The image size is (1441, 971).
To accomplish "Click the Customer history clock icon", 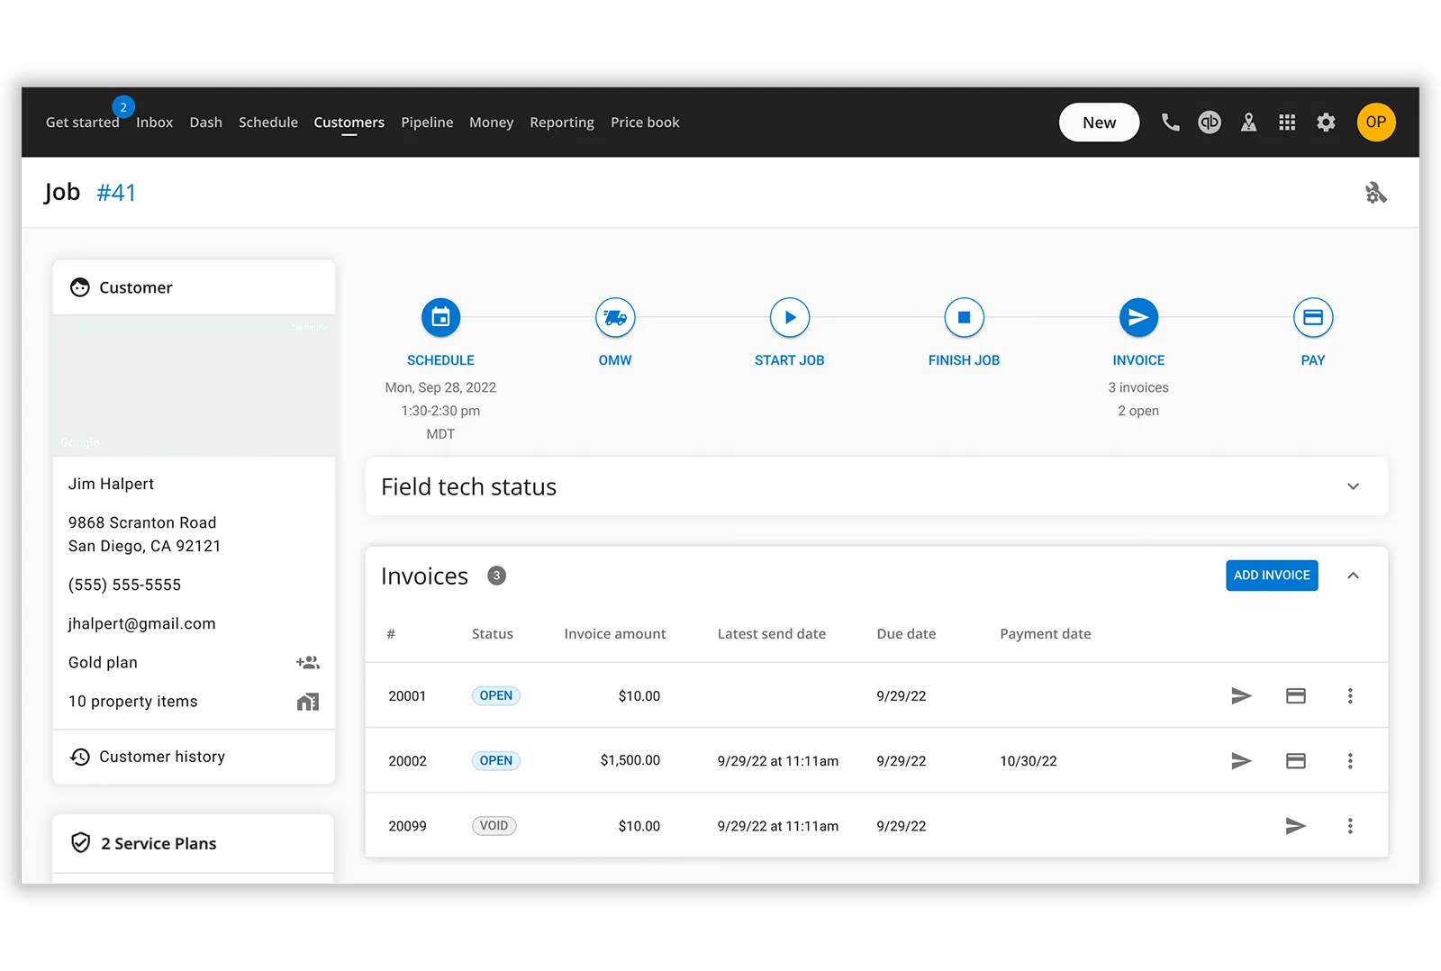I will click(x=80, y=757).
